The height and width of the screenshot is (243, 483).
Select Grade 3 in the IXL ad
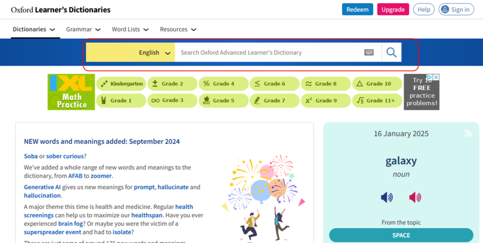[x=172, y=100]
